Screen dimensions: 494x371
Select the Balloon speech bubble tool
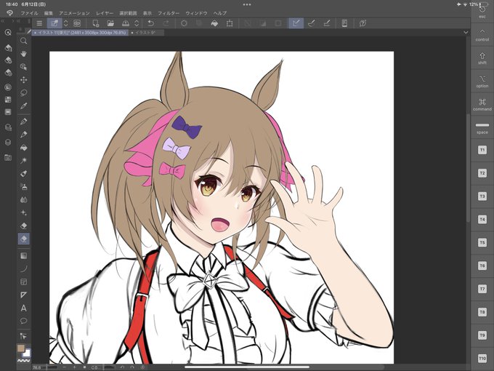point(24,321)
